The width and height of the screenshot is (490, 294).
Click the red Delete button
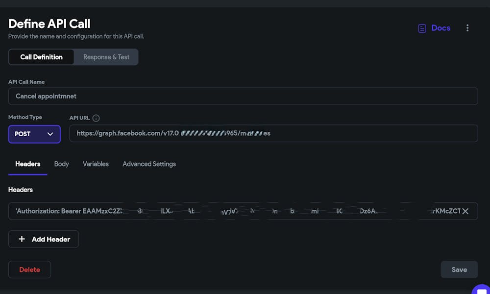click(29, 269)
